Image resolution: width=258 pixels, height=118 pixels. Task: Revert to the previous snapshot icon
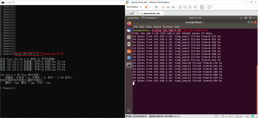(168, 7)
